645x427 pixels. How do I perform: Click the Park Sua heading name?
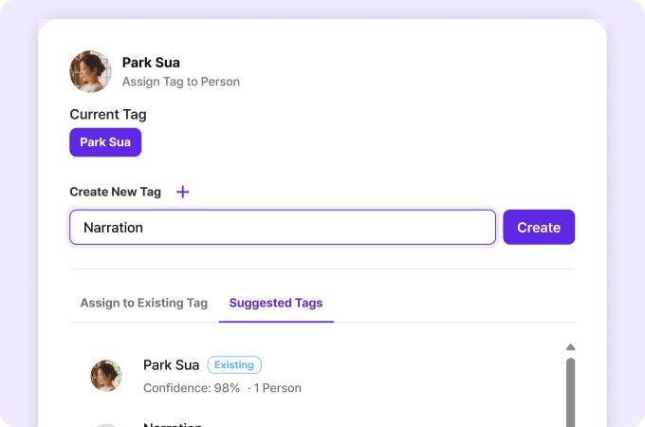pyautogui.click(x=151, y=63)
